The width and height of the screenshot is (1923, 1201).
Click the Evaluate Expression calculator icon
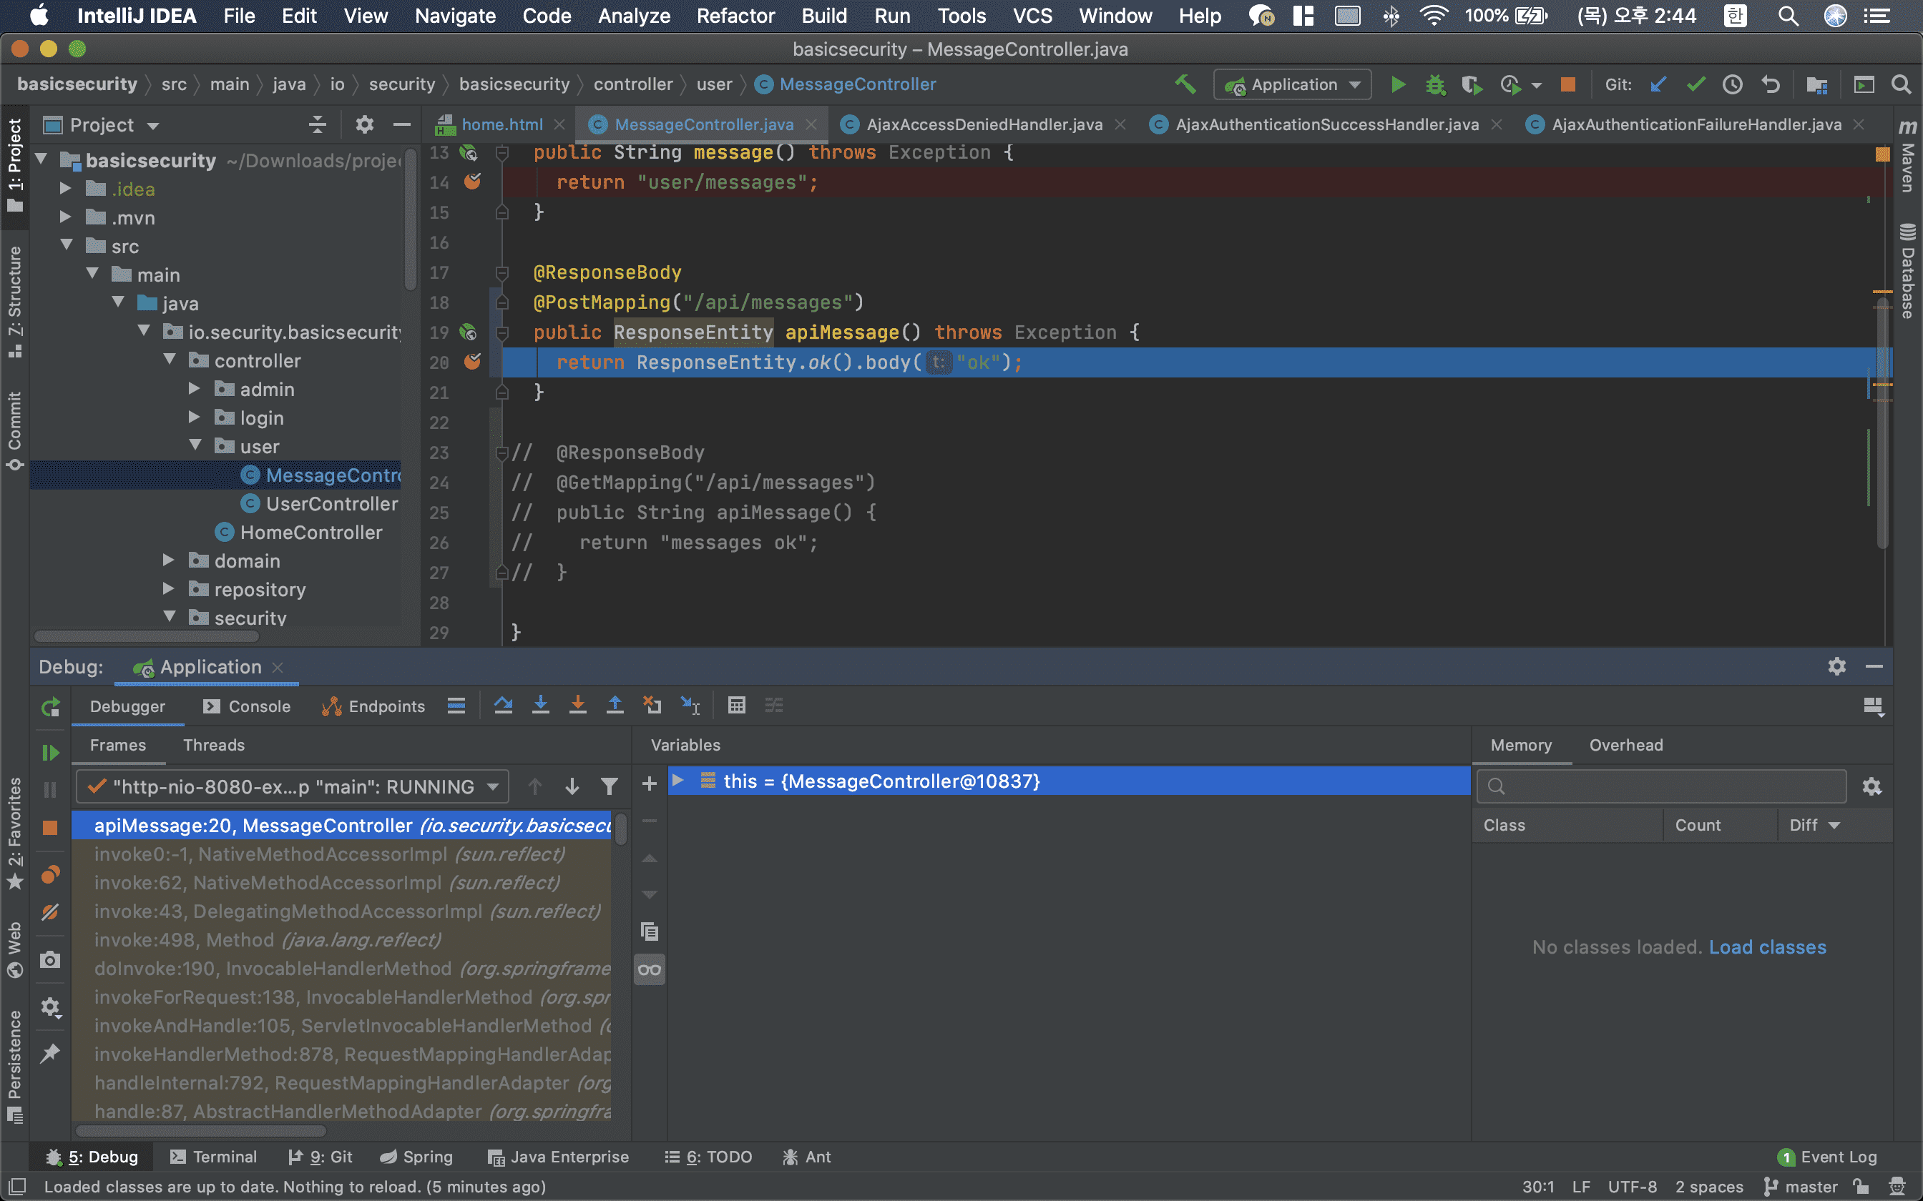pyautogui.click(x=737, y=706)
